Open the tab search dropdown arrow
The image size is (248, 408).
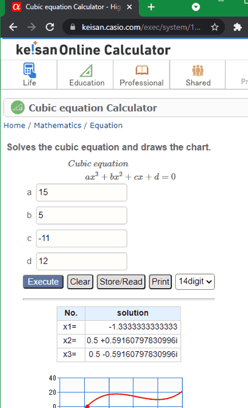tap(196, 7)
